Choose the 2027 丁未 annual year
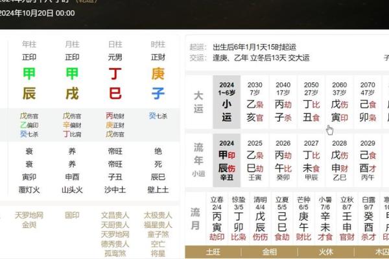The width and height of the screenshot is (389, 259). 311,160
